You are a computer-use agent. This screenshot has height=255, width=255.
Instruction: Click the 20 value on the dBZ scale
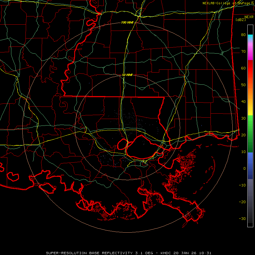(243, 135)
